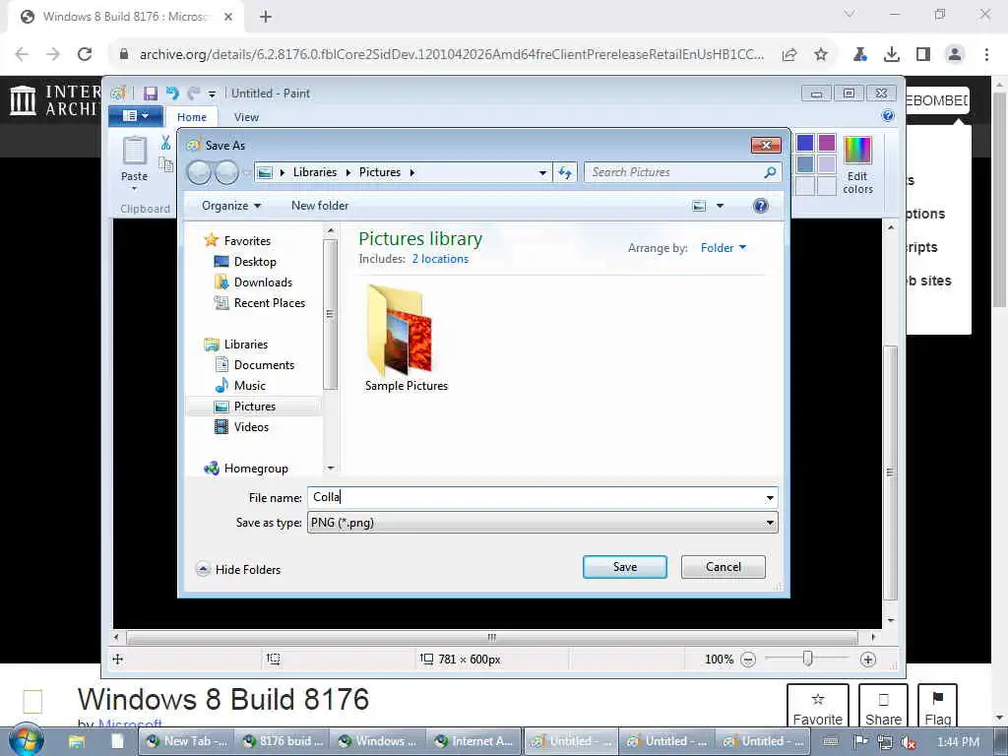Viewport: 1008px width, 756px height.
Task: Click the magnifier icon in Search Pictures
Action: [770, 172]
